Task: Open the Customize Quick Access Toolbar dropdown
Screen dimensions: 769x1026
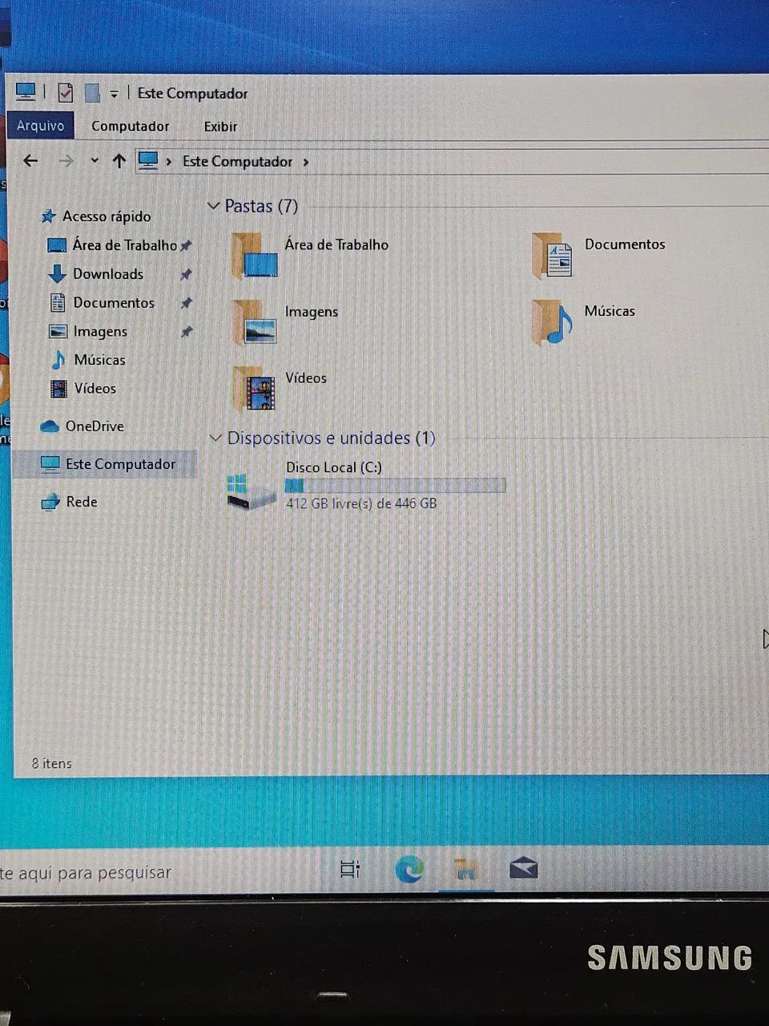Action: click(x=115, y=94)
